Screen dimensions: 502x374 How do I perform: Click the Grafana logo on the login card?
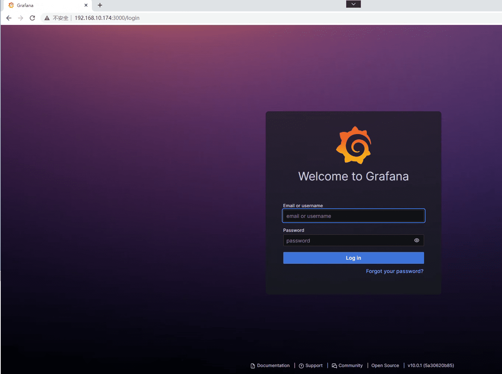[x=354, y=145]
